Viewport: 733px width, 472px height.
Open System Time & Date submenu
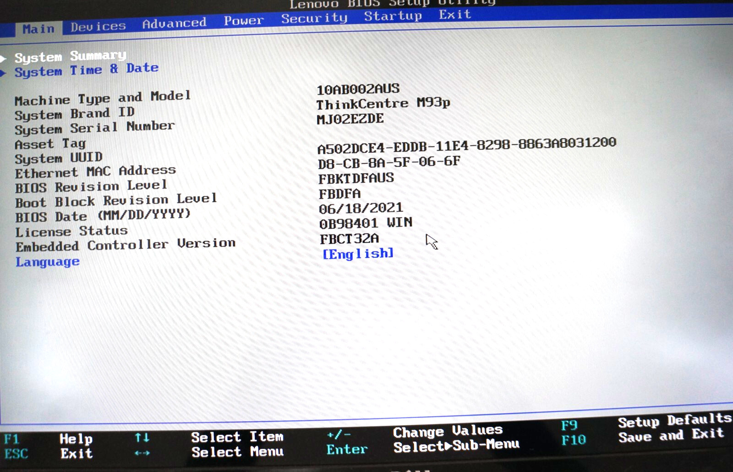click(x=87, y=70)
